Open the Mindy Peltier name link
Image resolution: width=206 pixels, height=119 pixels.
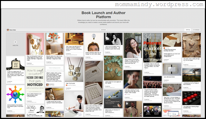pos(13,30)
